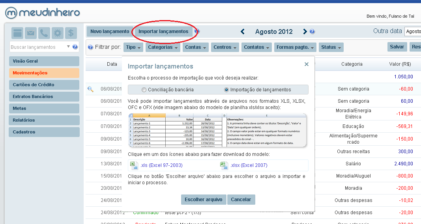Expand the Contas filter dropdown
421x224 pixels.
point(196,47)
